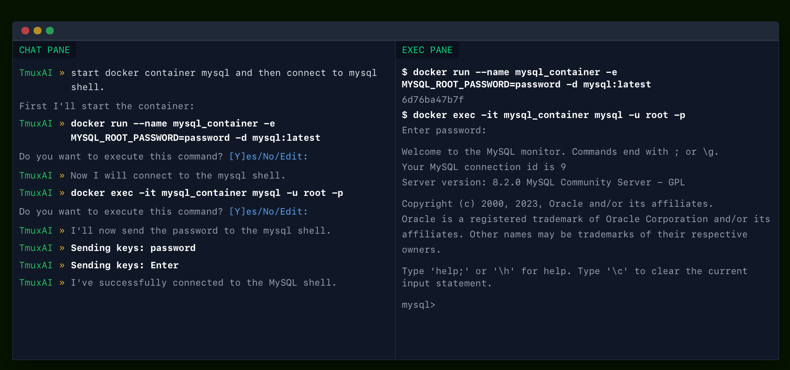Viewport: 790px width, 370px height.
Task: Click 'I've successfully connected to the MySQL shell.'
Action: pyautogui.click(x=204, y=283)
